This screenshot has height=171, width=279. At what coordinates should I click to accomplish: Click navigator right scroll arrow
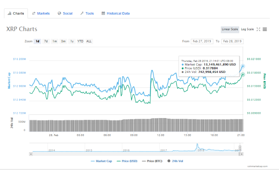[242, 154]
